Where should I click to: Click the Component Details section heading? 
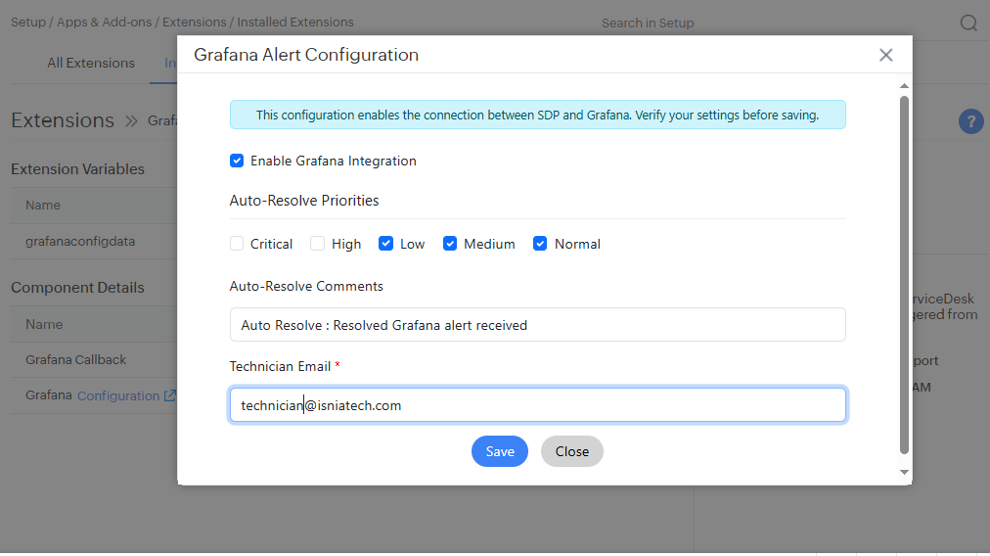tap(77, 288)
